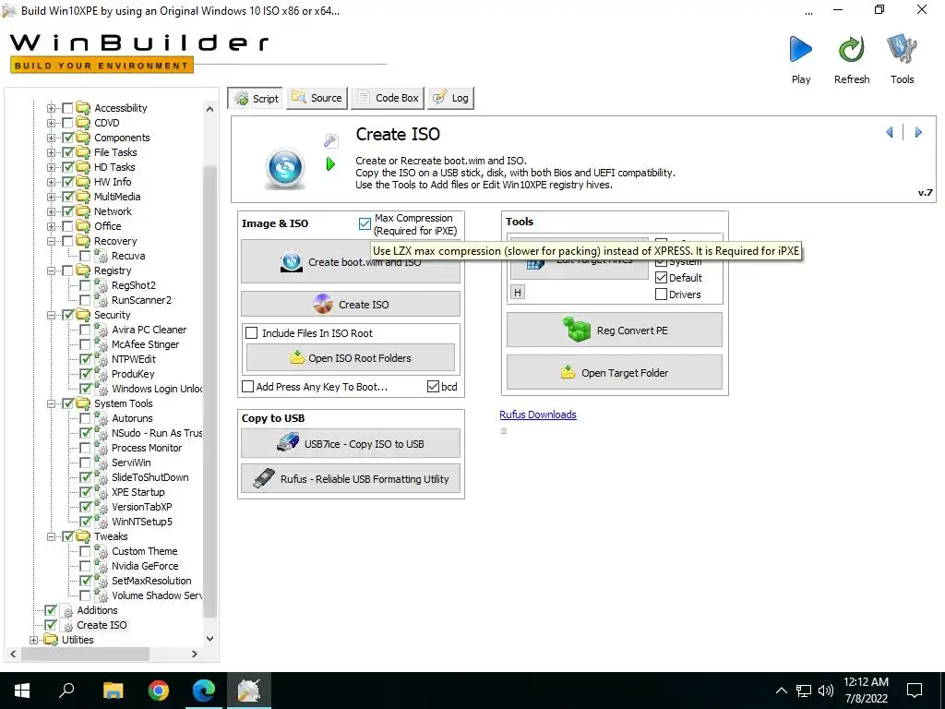Click the Utilities folder icon
The height and width of the screenshot is (709, 945).
(x=52, y=640)
